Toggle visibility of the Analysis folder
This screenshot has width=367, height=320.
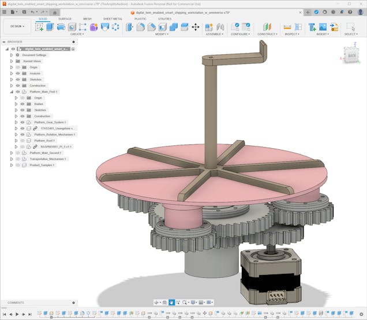(x=18, y=73)
